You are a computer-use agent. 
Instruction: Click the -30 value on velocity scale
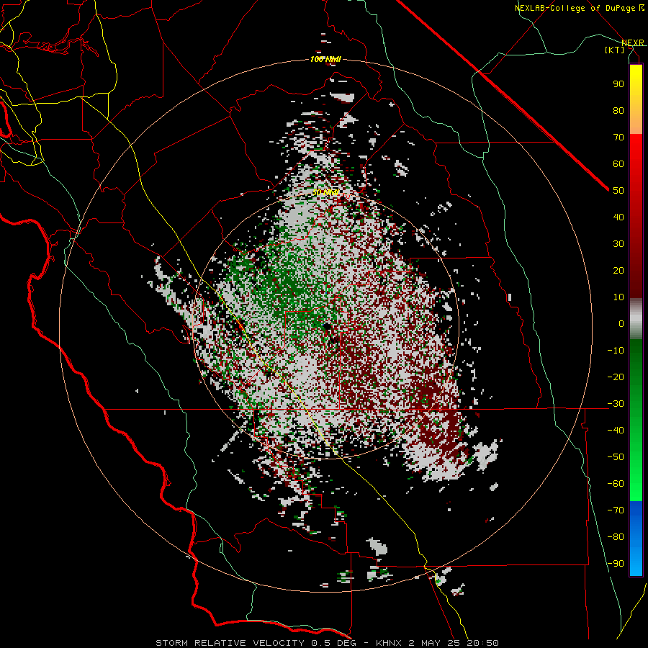coord(616,404)
